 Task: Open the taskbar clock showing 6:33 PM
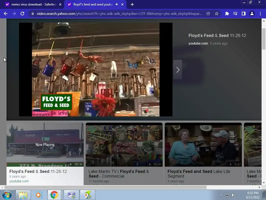pyautogui.click(x=253, y=195)
